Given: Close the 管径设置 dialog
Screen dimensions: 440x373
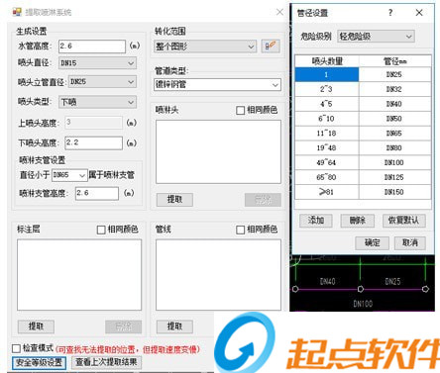Looking at the screenshot, I should (x=419, y=13).
